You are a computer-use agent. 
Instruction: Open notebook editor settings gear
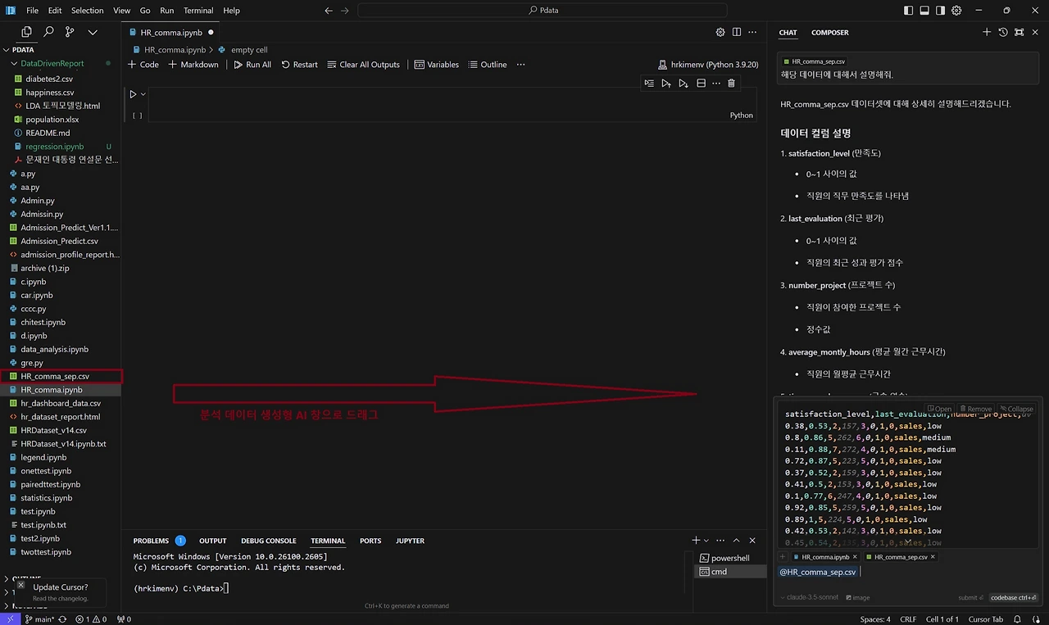720,32
